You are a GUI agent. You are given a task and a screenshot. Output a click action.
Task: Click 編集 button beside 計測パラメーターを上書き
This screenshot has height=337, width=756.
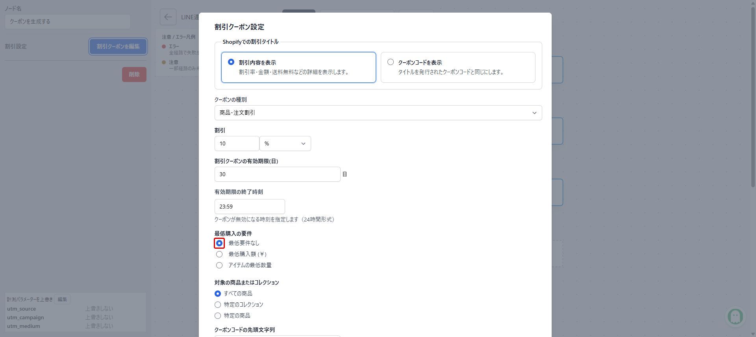click(x=62, y=299)
